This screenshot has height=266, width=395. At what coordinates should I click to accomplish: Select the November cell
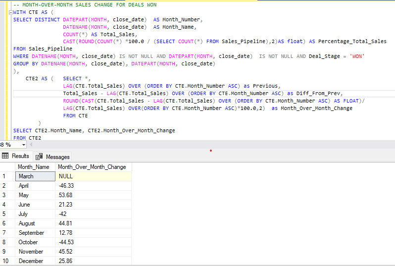pyautogui.click(x=35, y=252)
